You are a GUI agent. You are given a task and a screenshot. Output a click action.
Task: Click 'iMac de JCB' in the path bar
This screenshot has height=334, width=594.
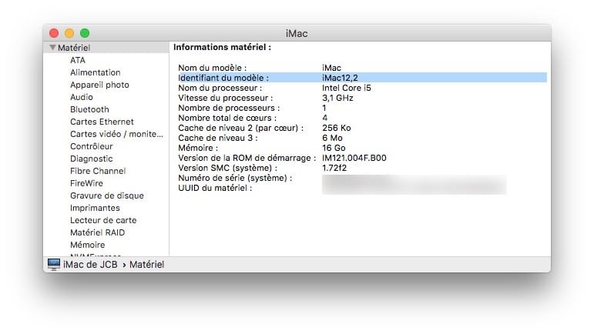[90, 265]
